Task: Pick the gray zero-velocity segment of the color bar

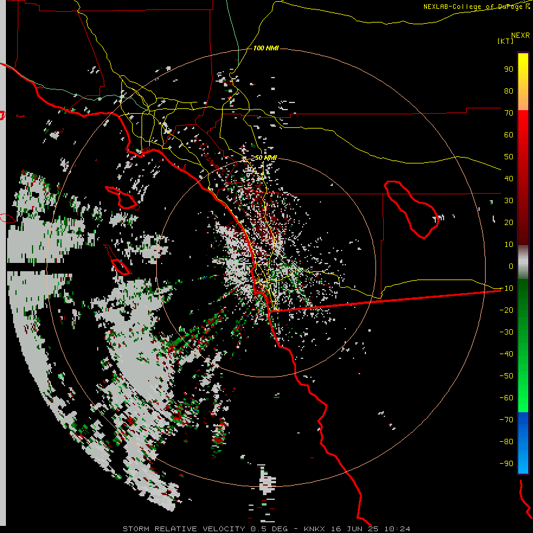Action: point(523,262)
